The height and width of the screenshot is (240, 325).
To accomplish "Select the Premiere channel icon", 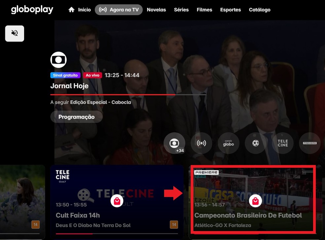I will (309, 143).
